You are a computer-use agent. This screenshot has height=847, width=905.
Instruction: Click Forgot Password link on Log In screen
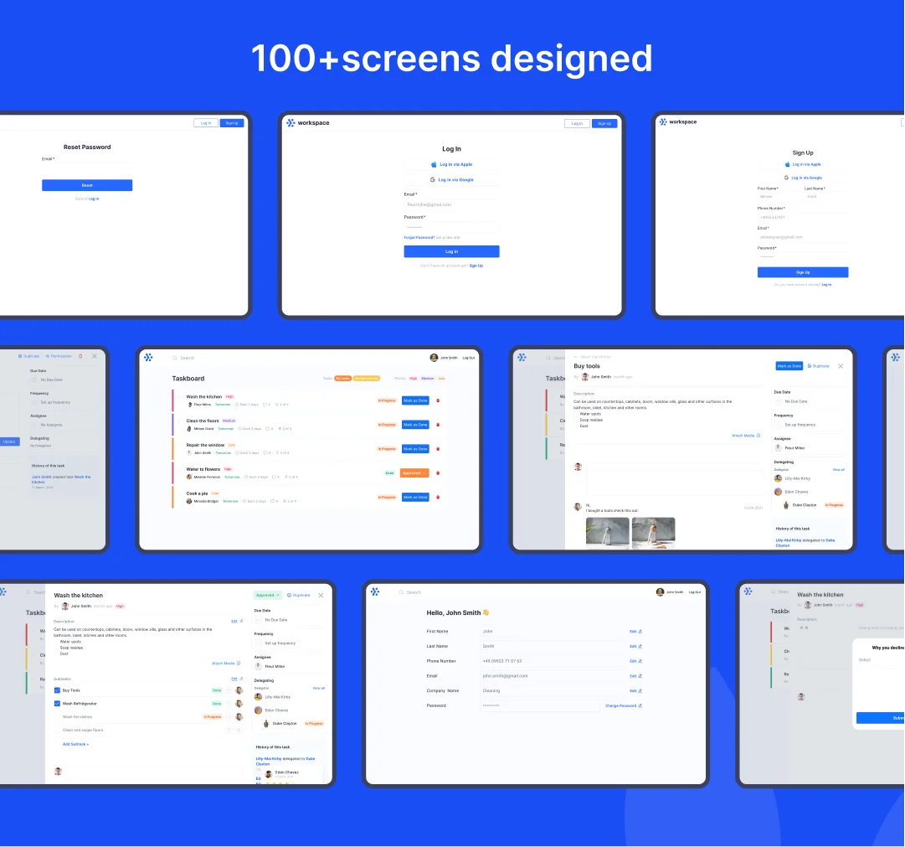419,237
